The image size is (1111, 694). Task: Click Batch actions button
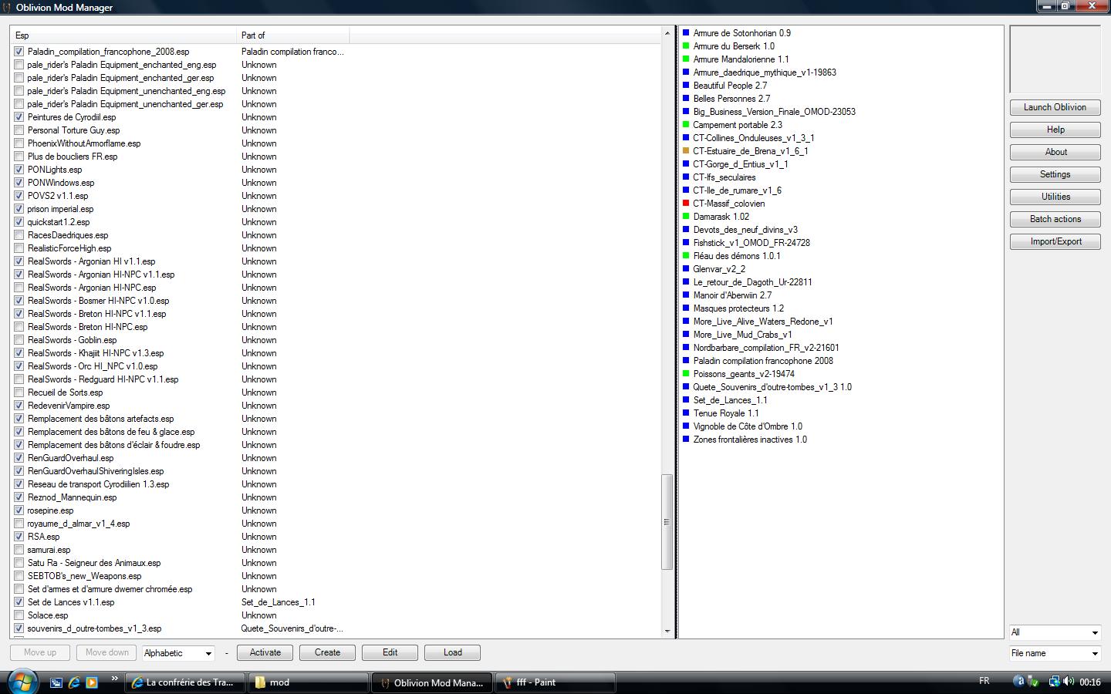coord(1055,220)
